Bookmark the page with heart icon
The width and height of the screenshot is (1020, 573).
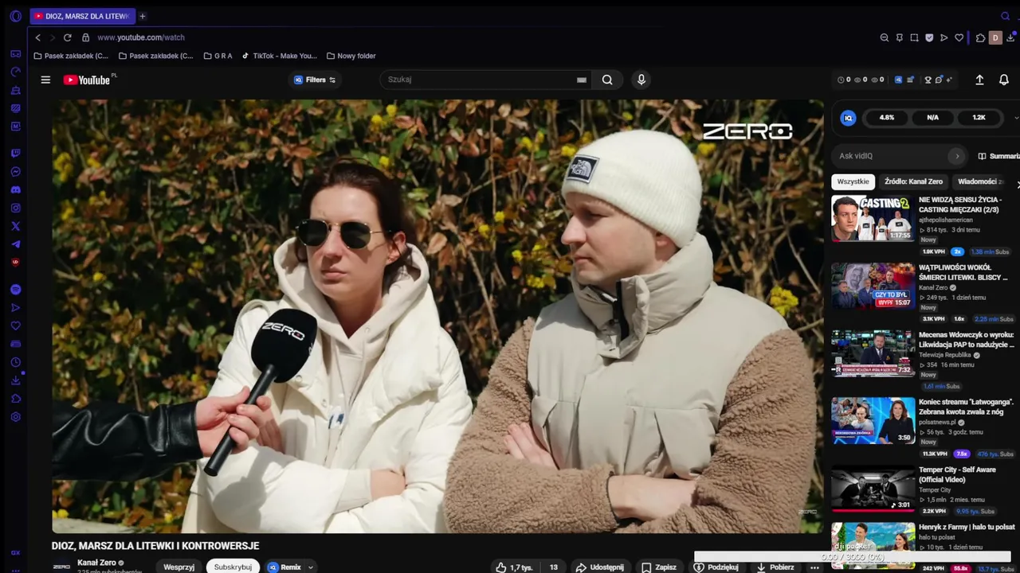point(959,37)
